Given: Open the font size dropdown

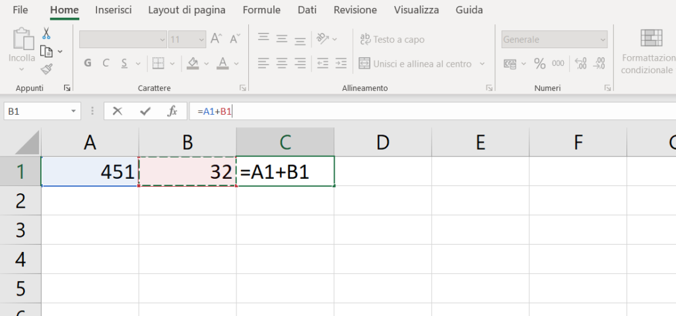Looking at the screenshot, I should click(202, 39).
